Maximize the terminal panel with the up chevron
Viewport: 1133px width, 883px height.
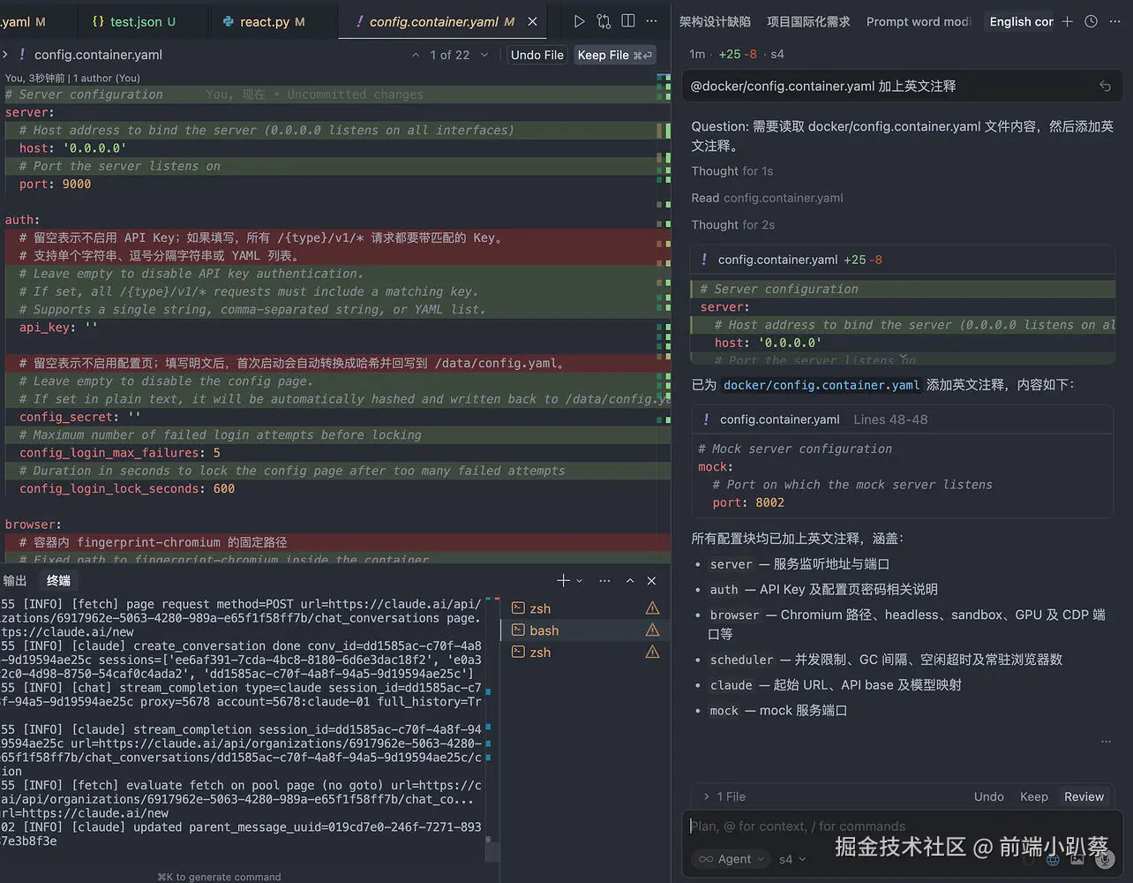[x=630, y=580]
